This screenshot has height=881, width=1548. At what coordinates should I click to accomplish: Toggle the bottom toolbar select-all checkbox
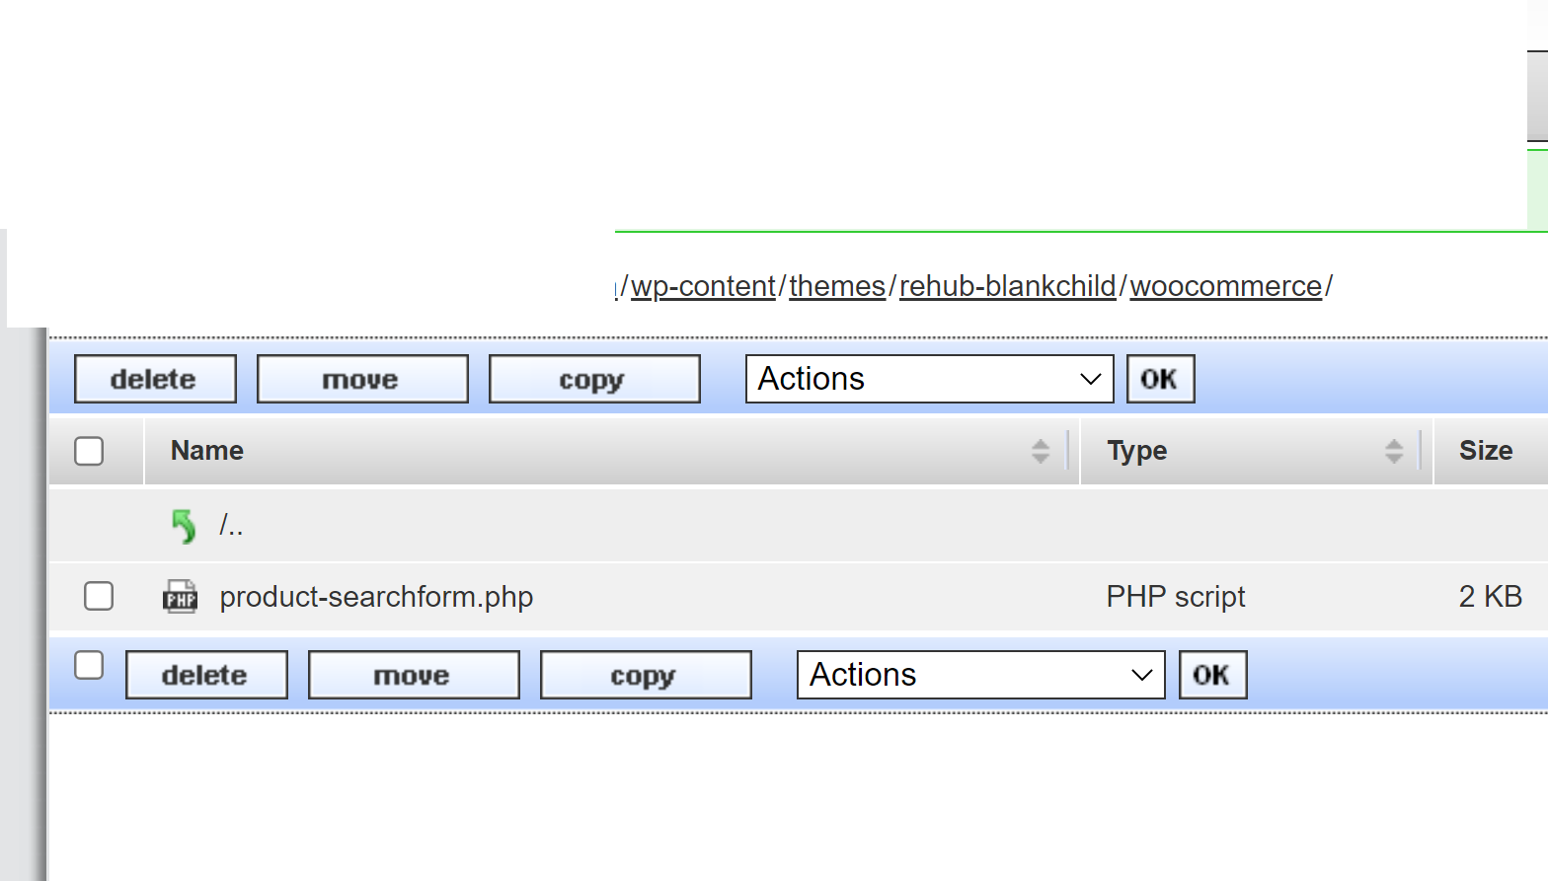coord(89,665)
